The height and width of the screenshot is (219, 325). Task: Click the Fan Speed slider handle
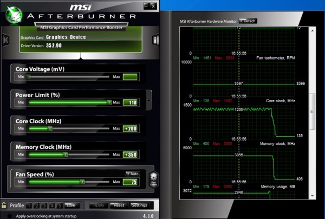[82, 182]
